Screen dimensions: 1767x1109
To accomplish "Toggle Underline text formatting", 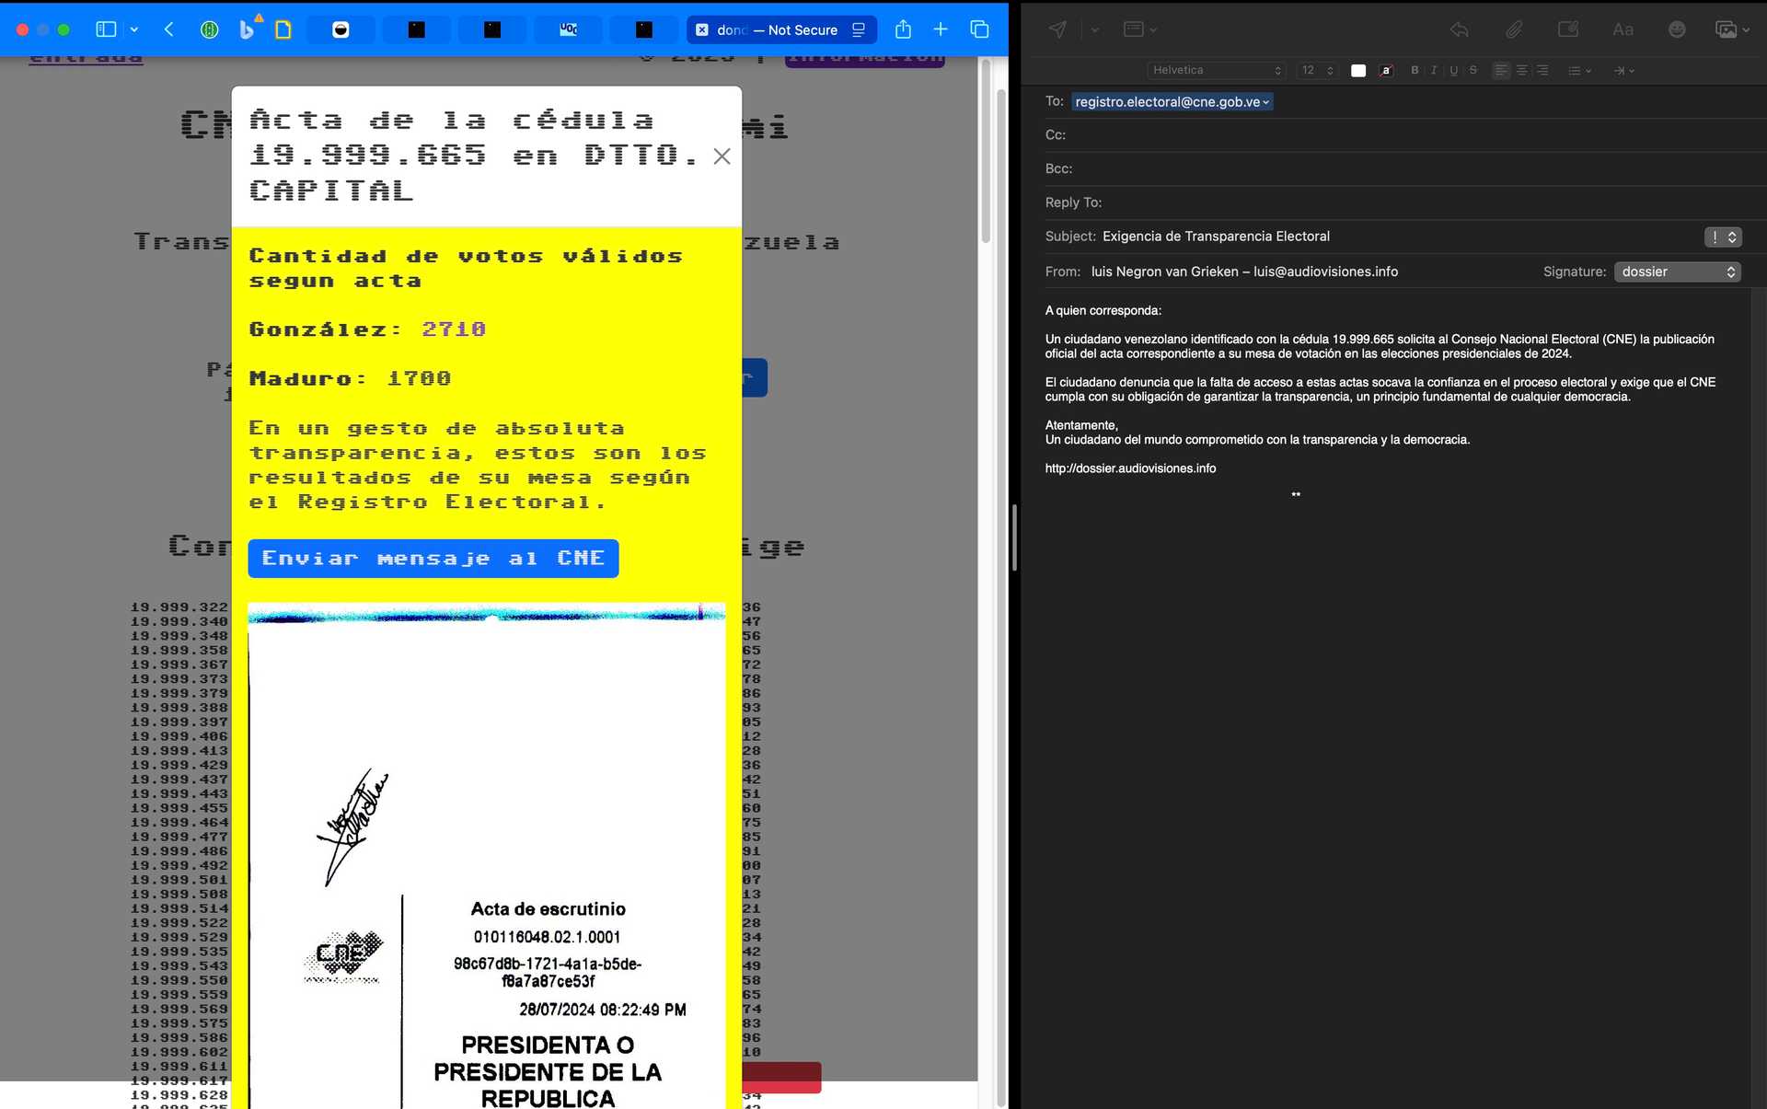I will pyautogui.click(x=1453, y=70).
